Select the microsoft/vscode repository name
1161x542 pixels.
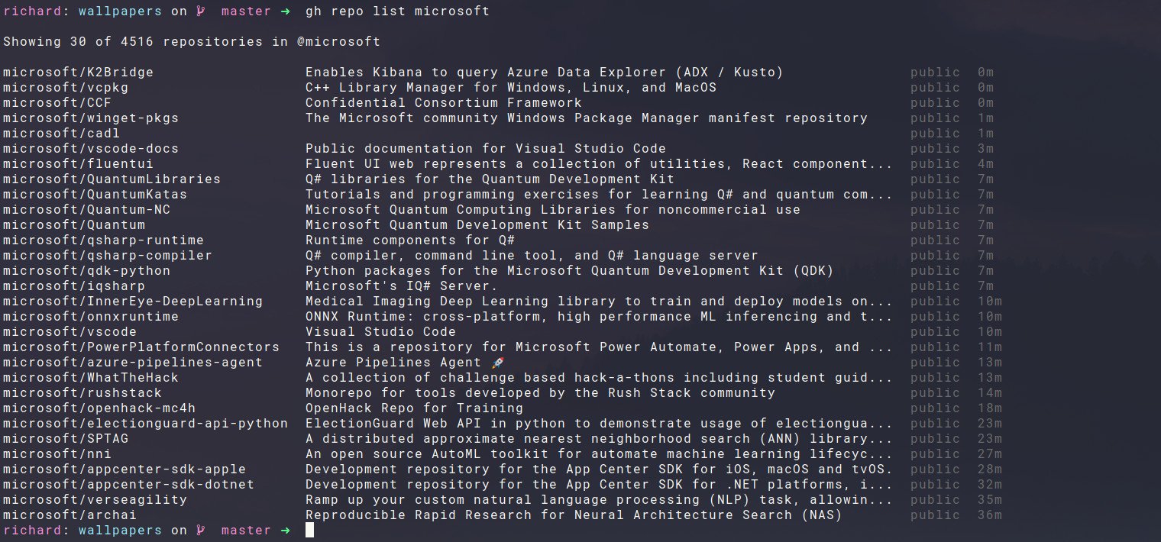pyautogui.click(x=70, y=332)
